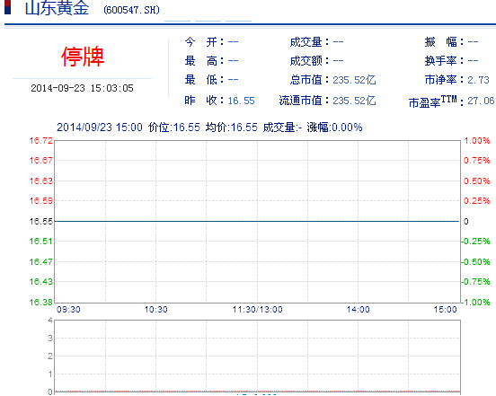Click the 昨收 value 16.55
This screenshot has height=396, width=496.
tap(241, 101)
